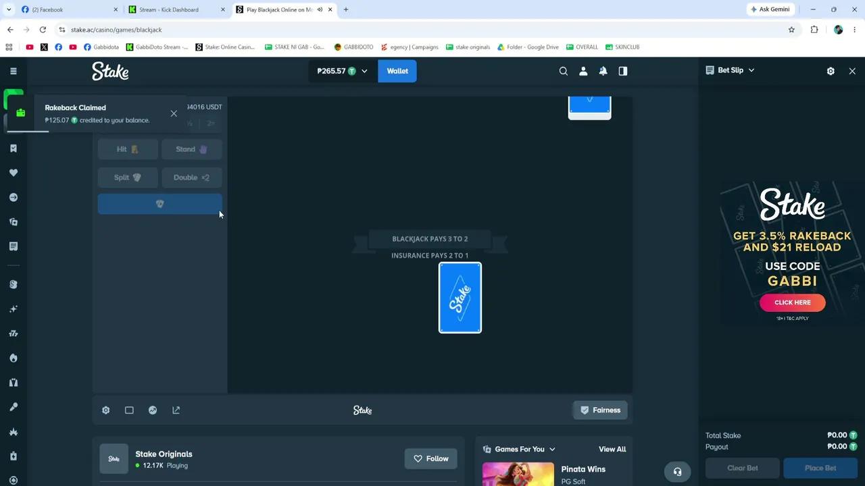Screen dimensions: 865x486
Task: Open the Wallet
Action: coord(397,71)
